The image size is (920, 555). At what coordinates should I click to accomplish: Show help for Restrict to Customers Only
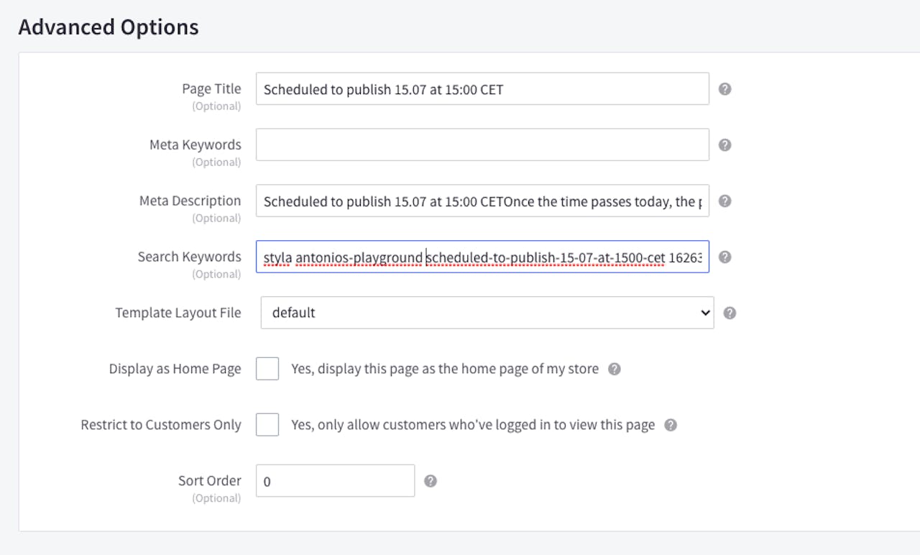[671, 425]
